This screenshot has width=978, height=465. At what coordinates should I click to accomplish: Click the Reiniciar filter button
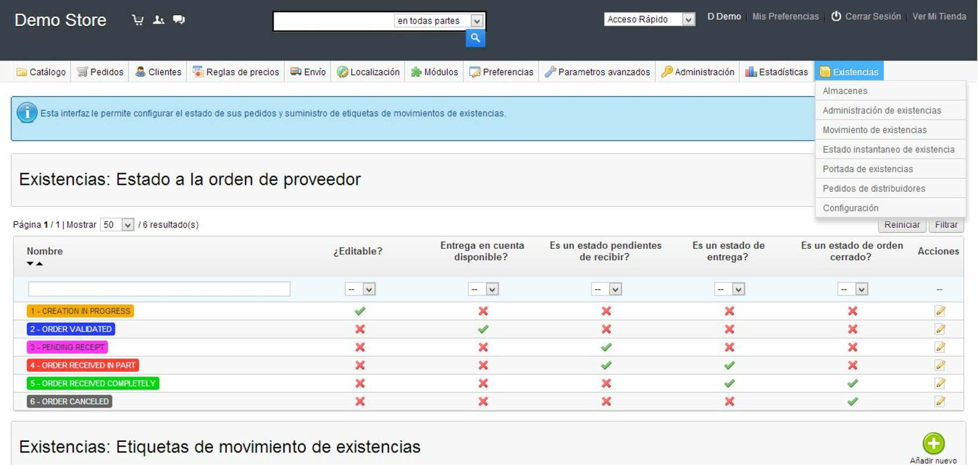(x=902, y=225)
